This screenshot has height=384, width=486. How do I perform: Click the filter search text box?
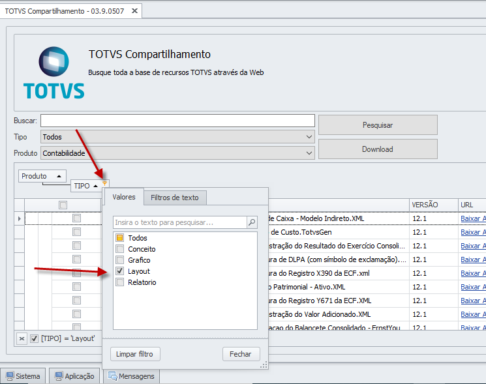point(180,222)
